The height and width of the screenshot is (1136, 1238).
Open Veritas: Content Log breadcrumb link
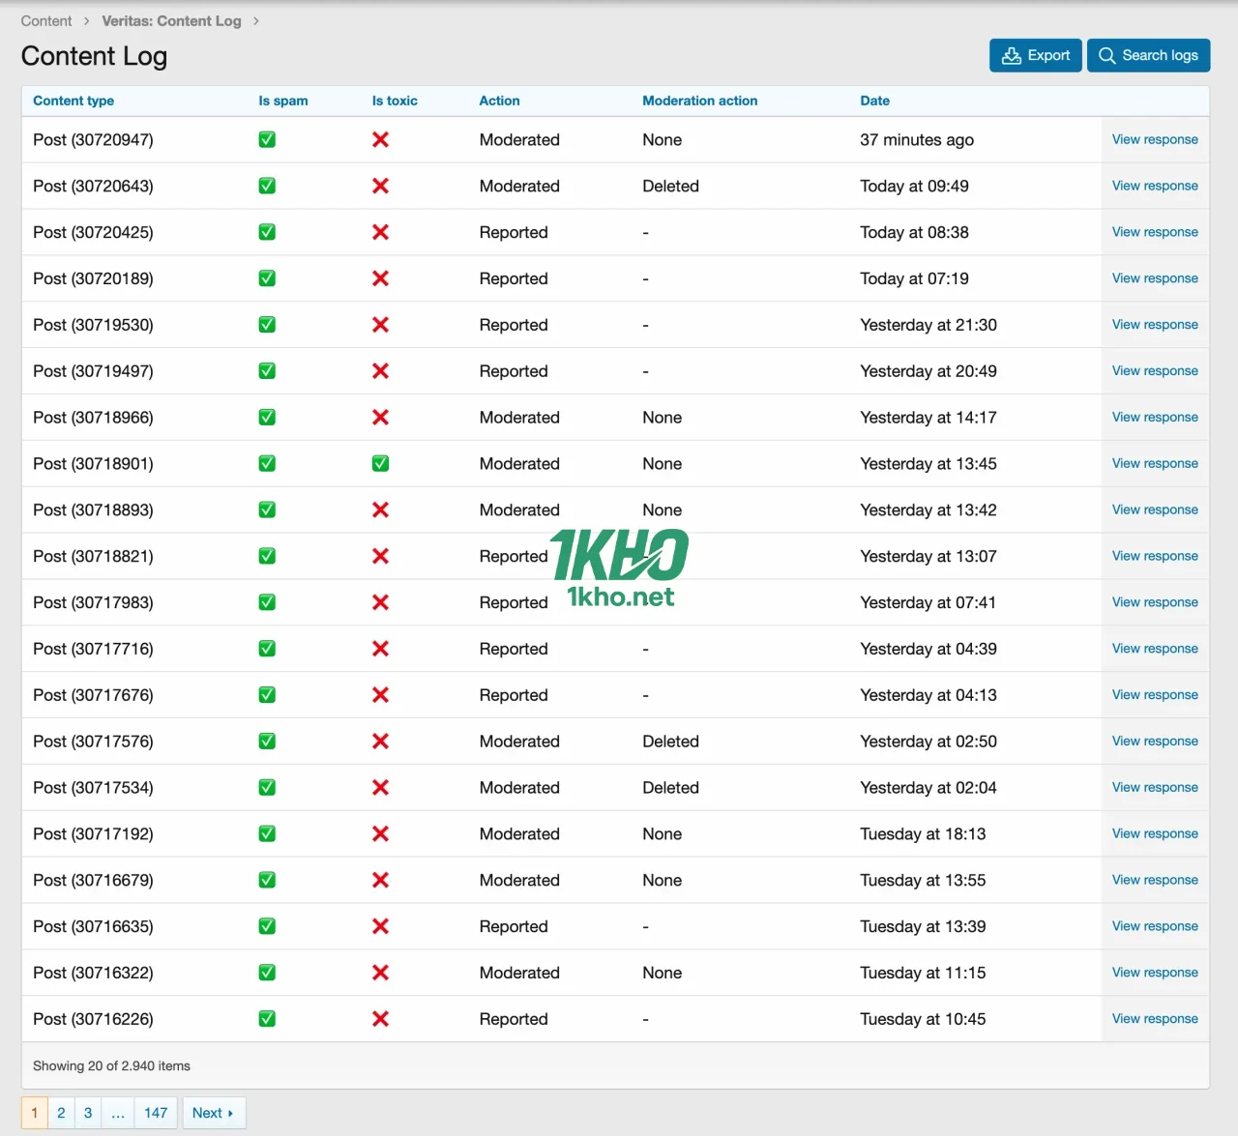tap(171, 21)
